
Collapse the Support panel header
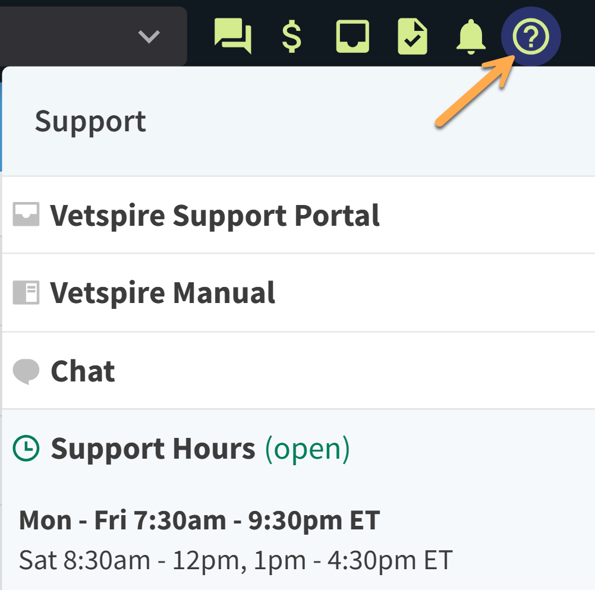pyautogui.click(x=90, y=121)
